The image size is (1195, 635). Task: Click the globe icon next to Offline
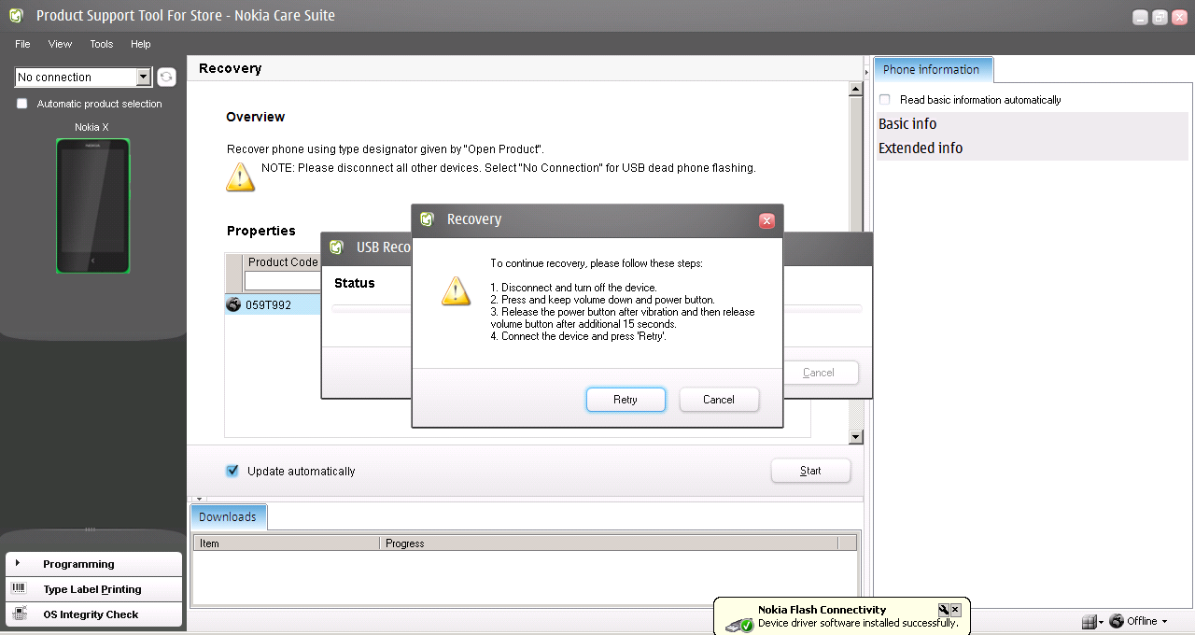(1116, 621)
